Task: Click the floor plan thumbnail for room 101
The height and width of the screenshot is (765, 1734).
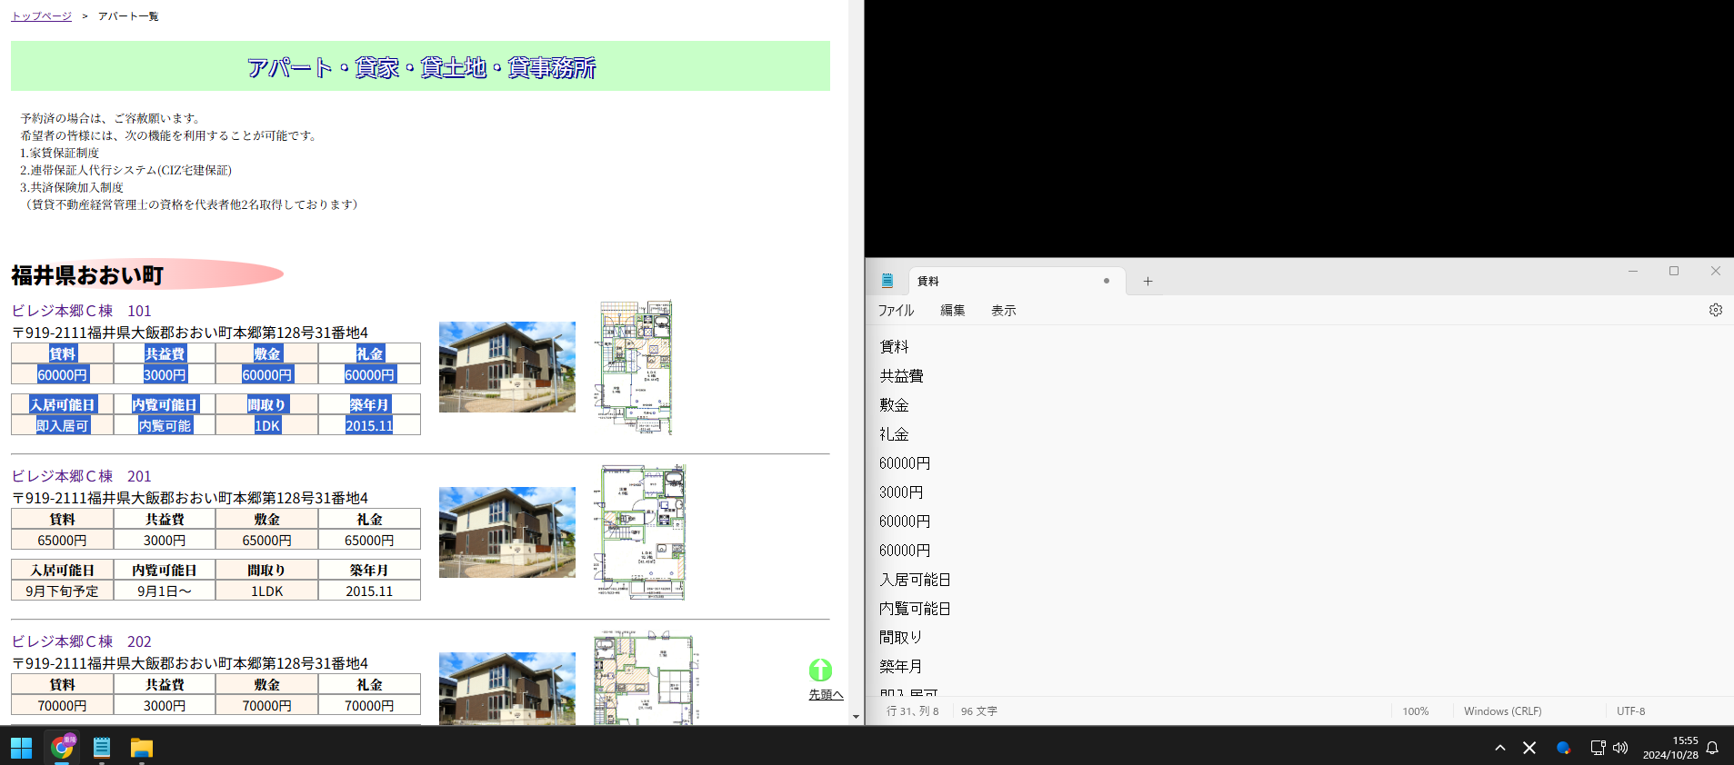Action: click(636, 367)
